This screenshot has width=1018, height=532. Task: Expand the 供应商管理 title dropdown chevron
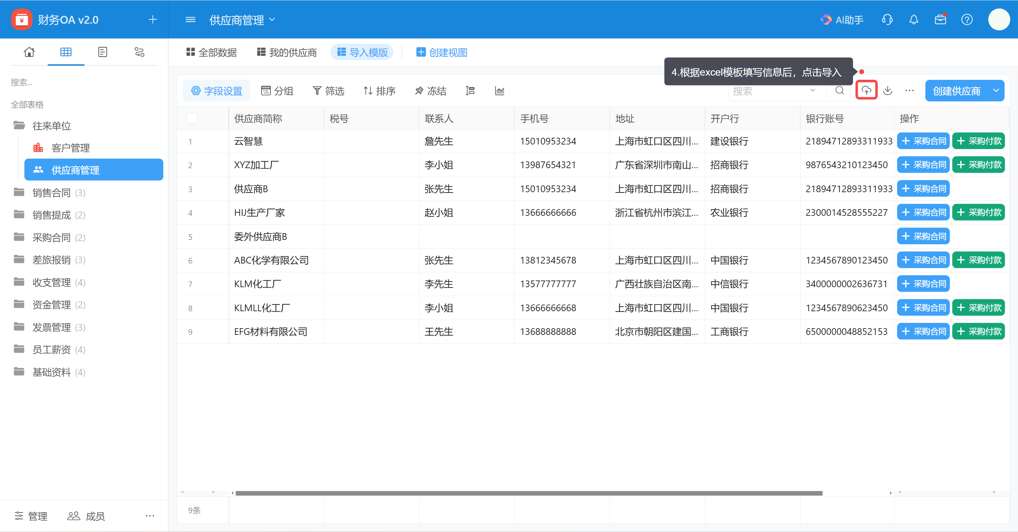pos(272,19)
